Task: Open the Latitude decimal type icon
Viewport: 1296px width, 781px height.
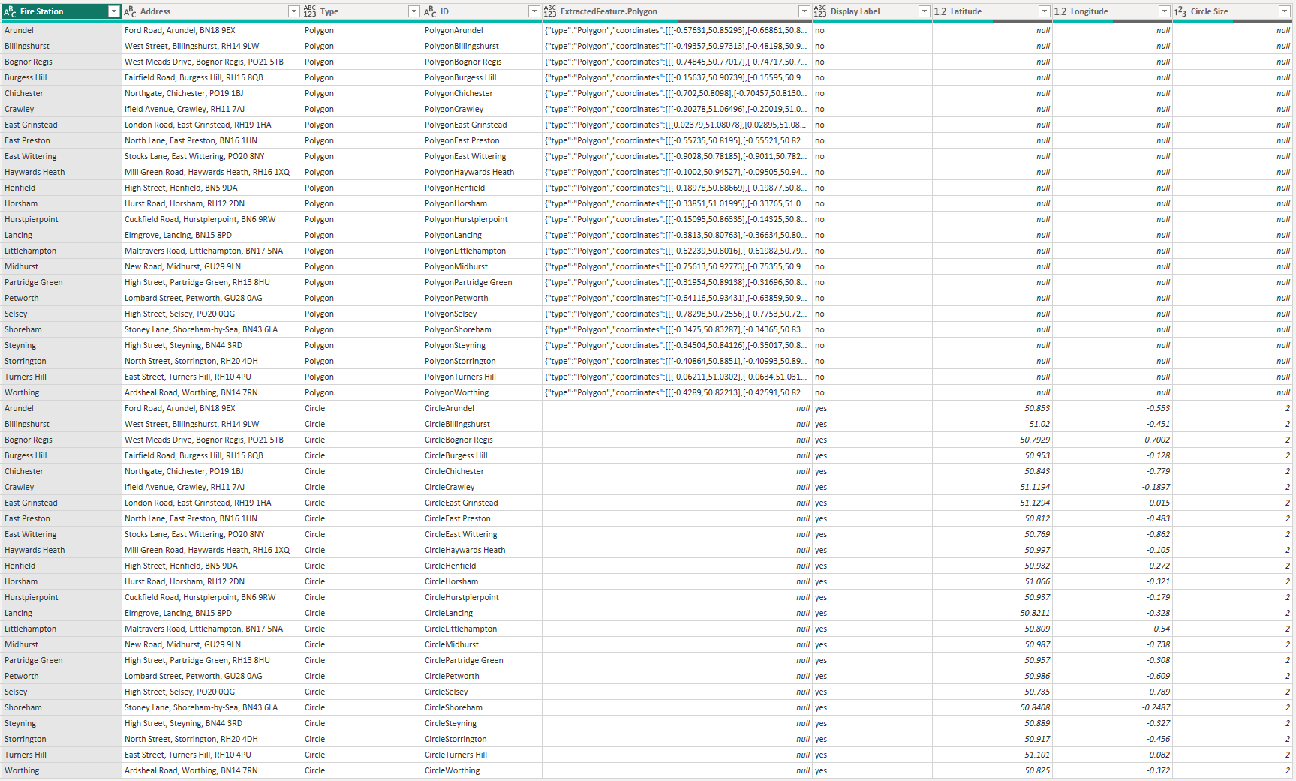Action: [x=940, y=11]
